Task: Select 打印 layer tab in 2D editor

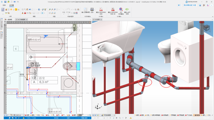Action: [80, 115]
